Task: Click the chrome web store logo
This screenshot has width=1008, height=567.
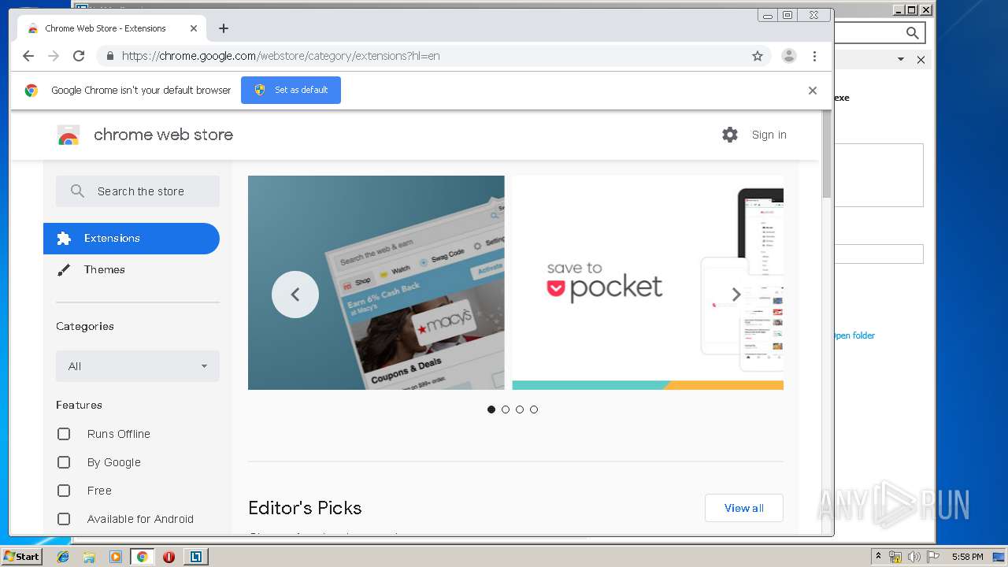Action: (69, 135)
